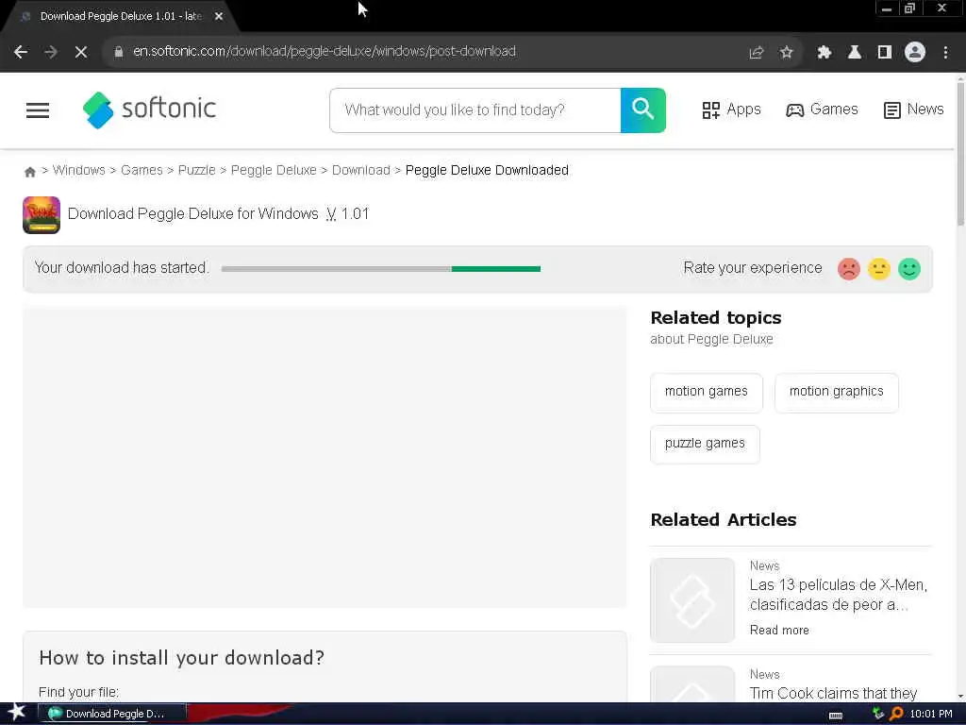
Task: Select the 'puzzle games' topic
Action: pos(705,444)
